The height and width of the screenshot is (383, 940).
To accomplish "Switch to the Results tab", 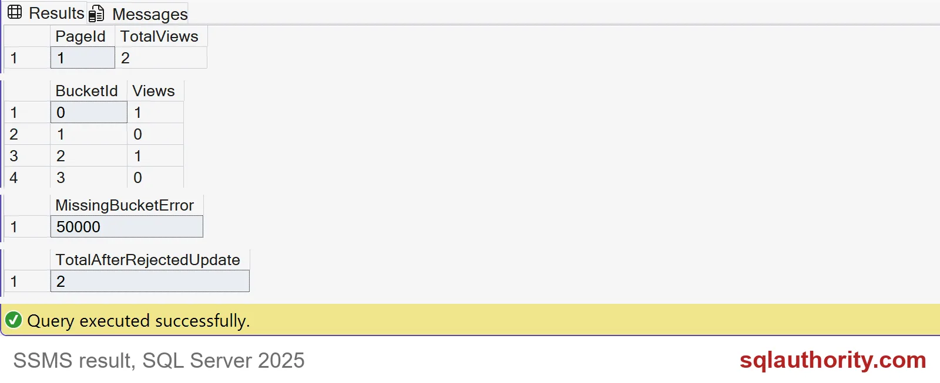I will (x=46, y=13).
